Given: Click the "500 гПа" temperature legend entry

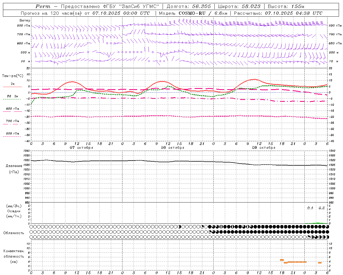Looking at the screenshot, I should click(x=13, y=133).
